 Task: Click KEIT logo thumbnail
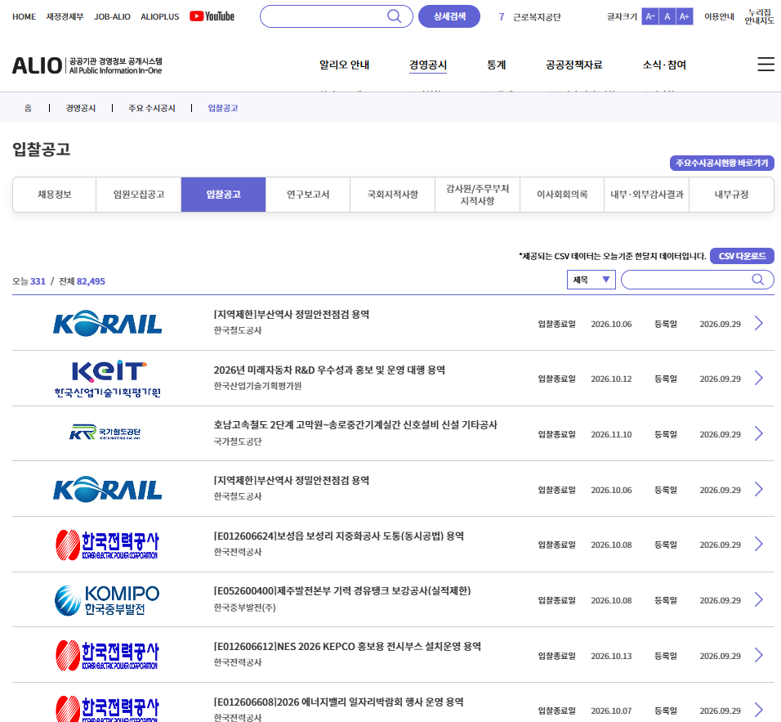108,379
